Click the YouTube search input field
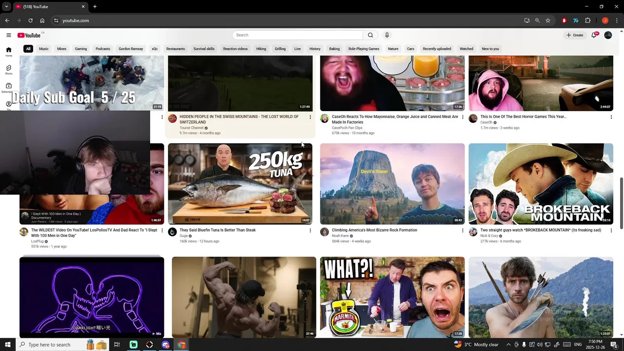Viewport: 624px width, 351px height. click(x=297, y=35)
